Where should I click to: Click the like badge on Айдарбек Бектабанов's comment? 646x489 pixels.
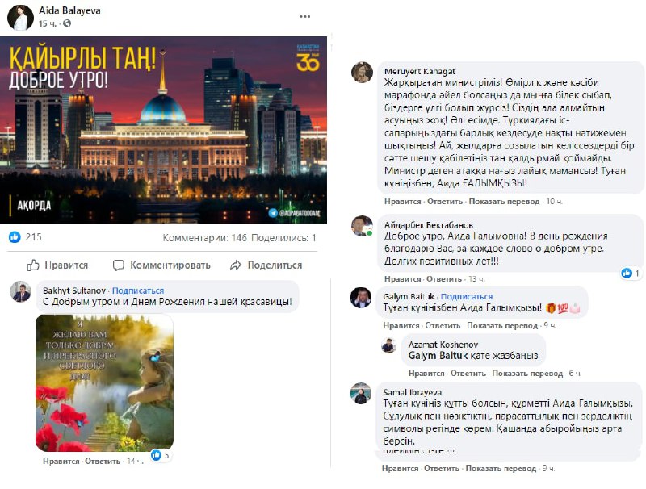(631, 273)
